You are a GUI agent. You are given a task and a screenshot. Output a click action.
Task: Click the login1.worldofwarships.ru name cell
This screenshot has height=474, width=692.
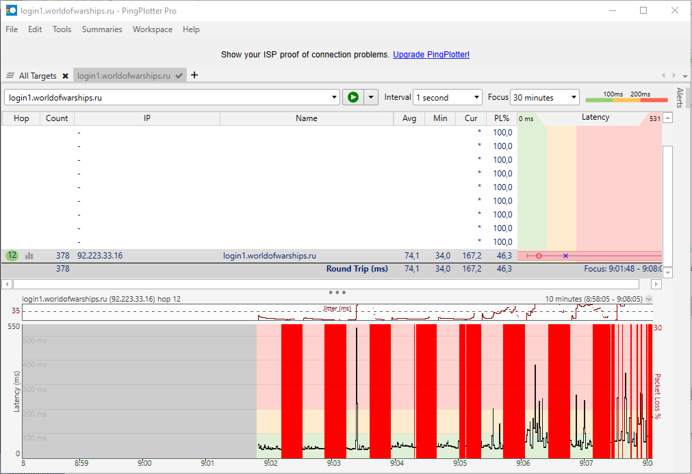click(x=270, y=256)
